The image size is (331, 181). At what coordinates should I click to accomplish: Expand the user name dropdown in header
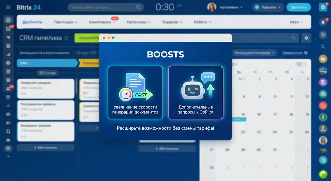[231, 7]
